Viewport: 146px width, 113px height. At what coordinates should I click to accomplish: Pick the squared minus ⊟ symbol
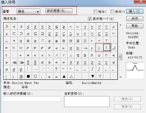tap(71, 41)
